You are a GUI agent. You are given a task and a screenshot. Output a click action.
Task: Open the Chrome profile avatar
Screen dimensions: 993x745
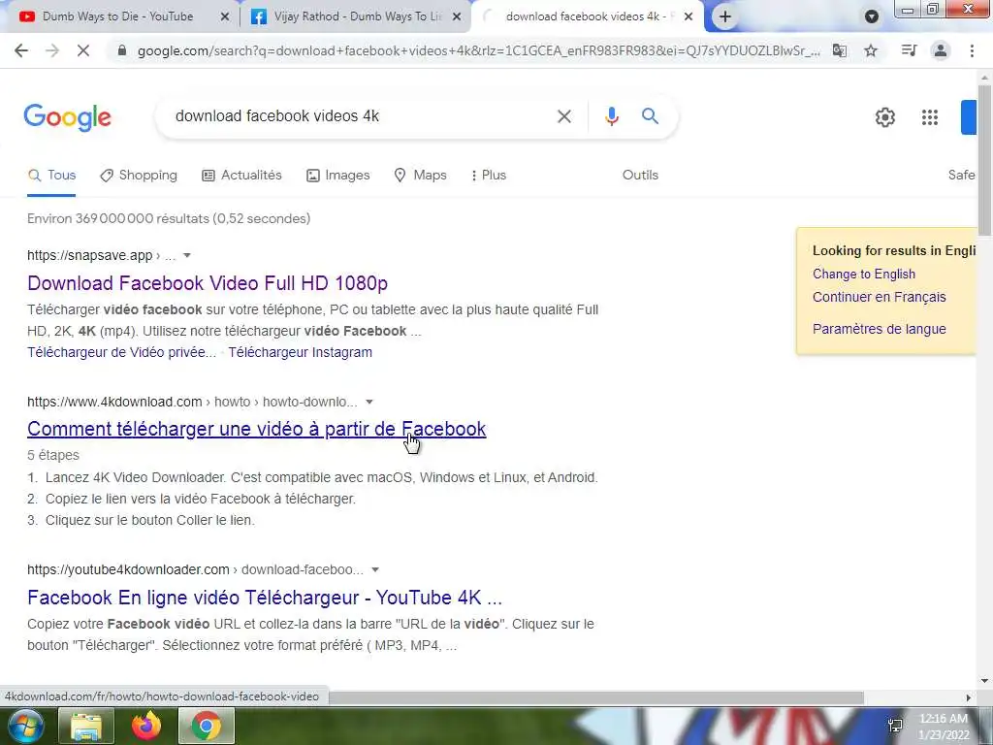(941, 50)
